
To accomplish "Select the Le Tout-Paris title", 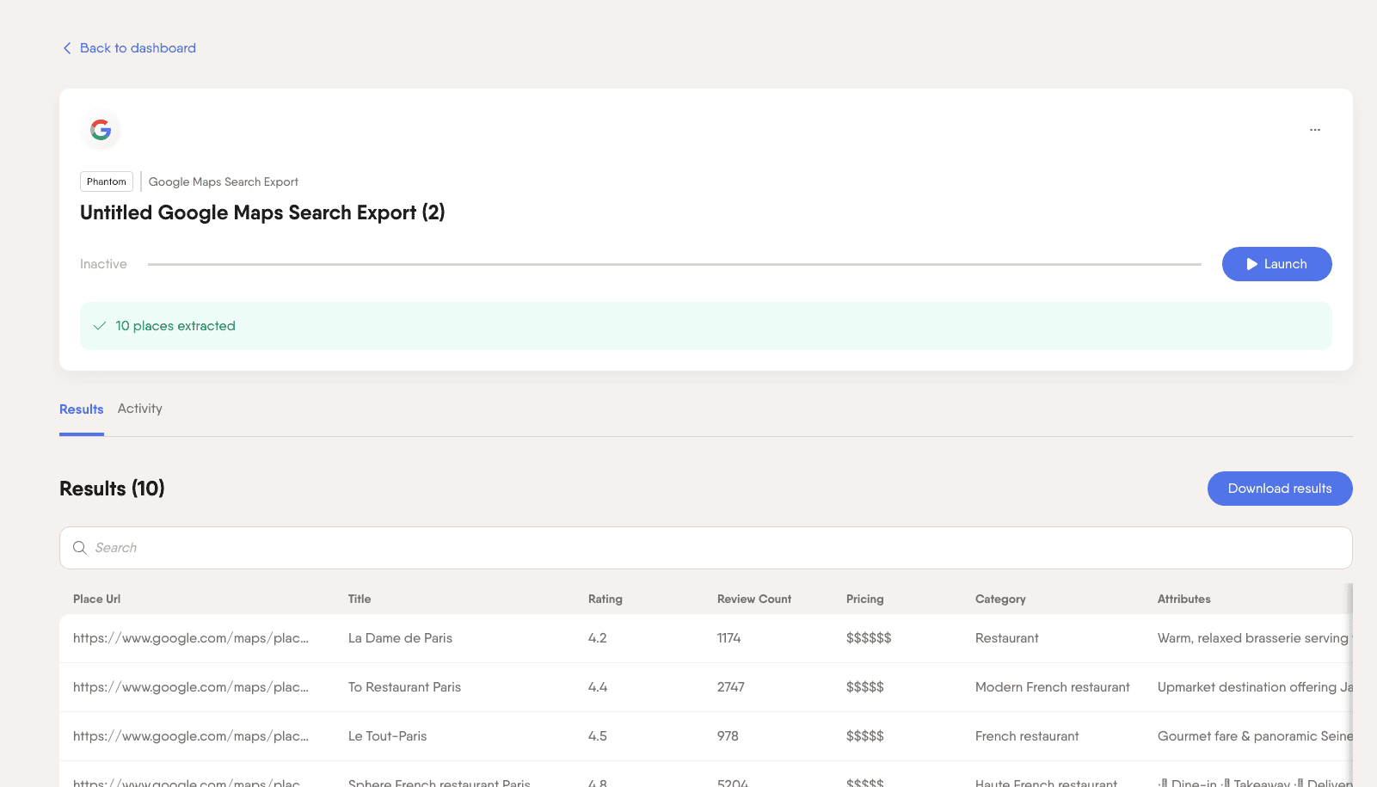I will 387,736.
